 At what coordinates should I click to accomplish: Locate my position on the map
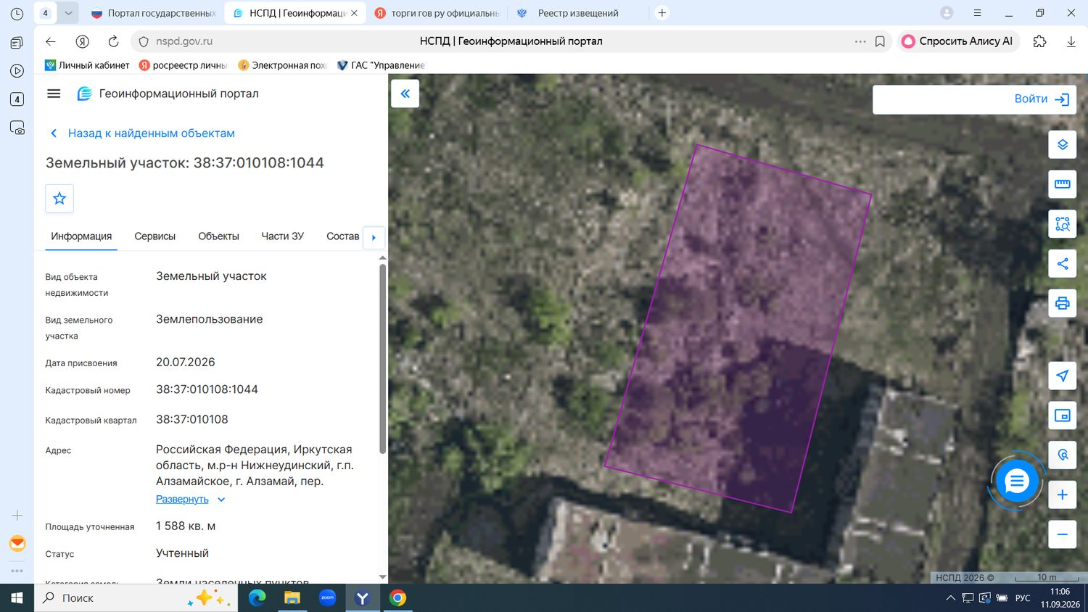tap(1063, 376)
